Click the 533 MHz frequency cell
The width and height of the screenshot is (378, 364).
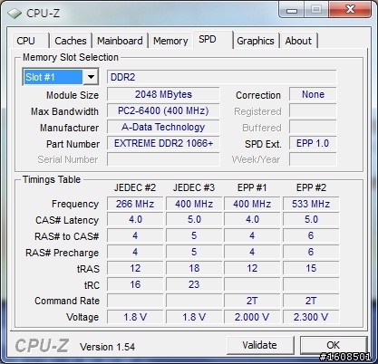tap(311, 204)
